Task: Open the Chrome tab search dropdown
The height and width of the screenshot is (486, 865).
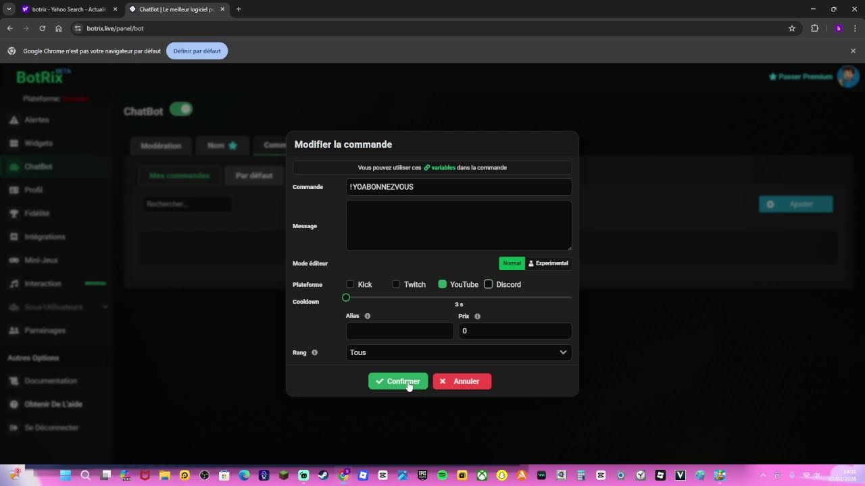Action: click(9, 9)
